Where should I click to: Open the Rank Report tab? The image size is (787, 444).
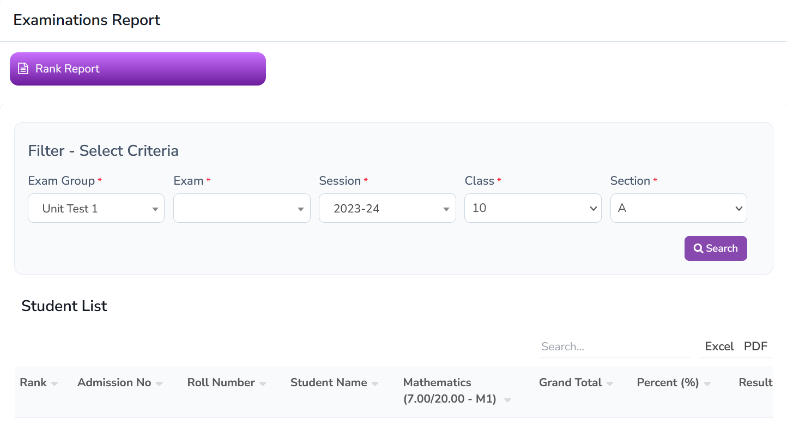[x=137, y=69]
